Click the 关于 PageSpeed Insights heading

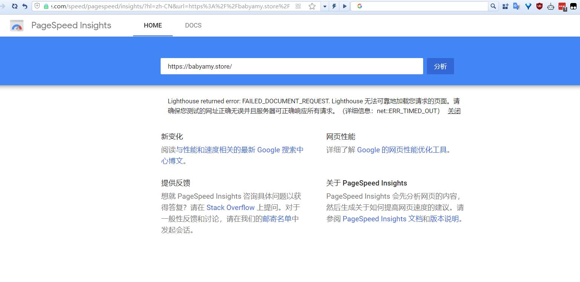(x=367, y=183)
